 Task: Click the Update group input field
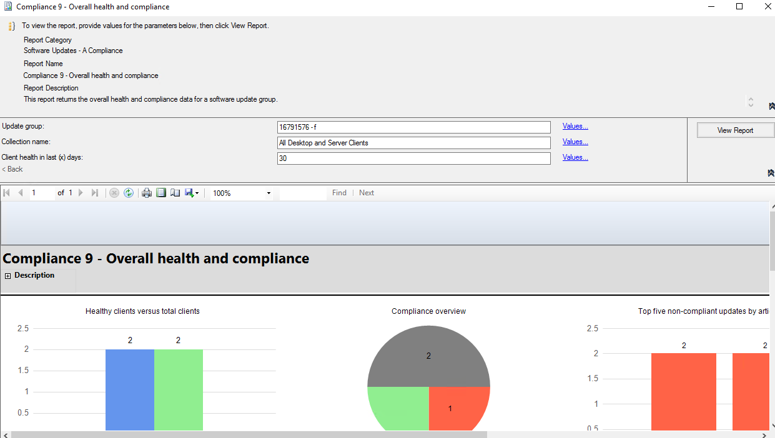[414, 127]
